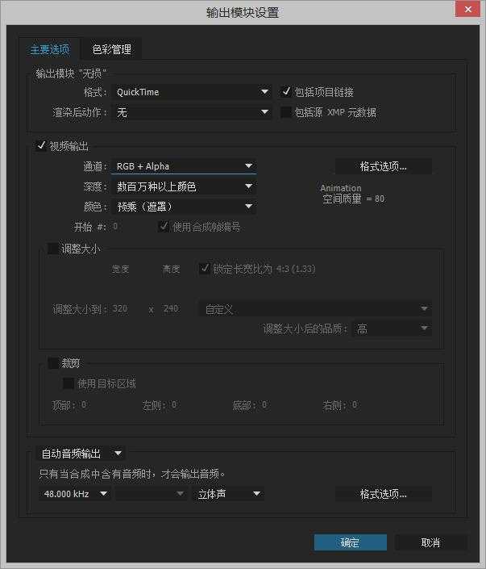Open the 色彩管理 tab

(111, 49)
